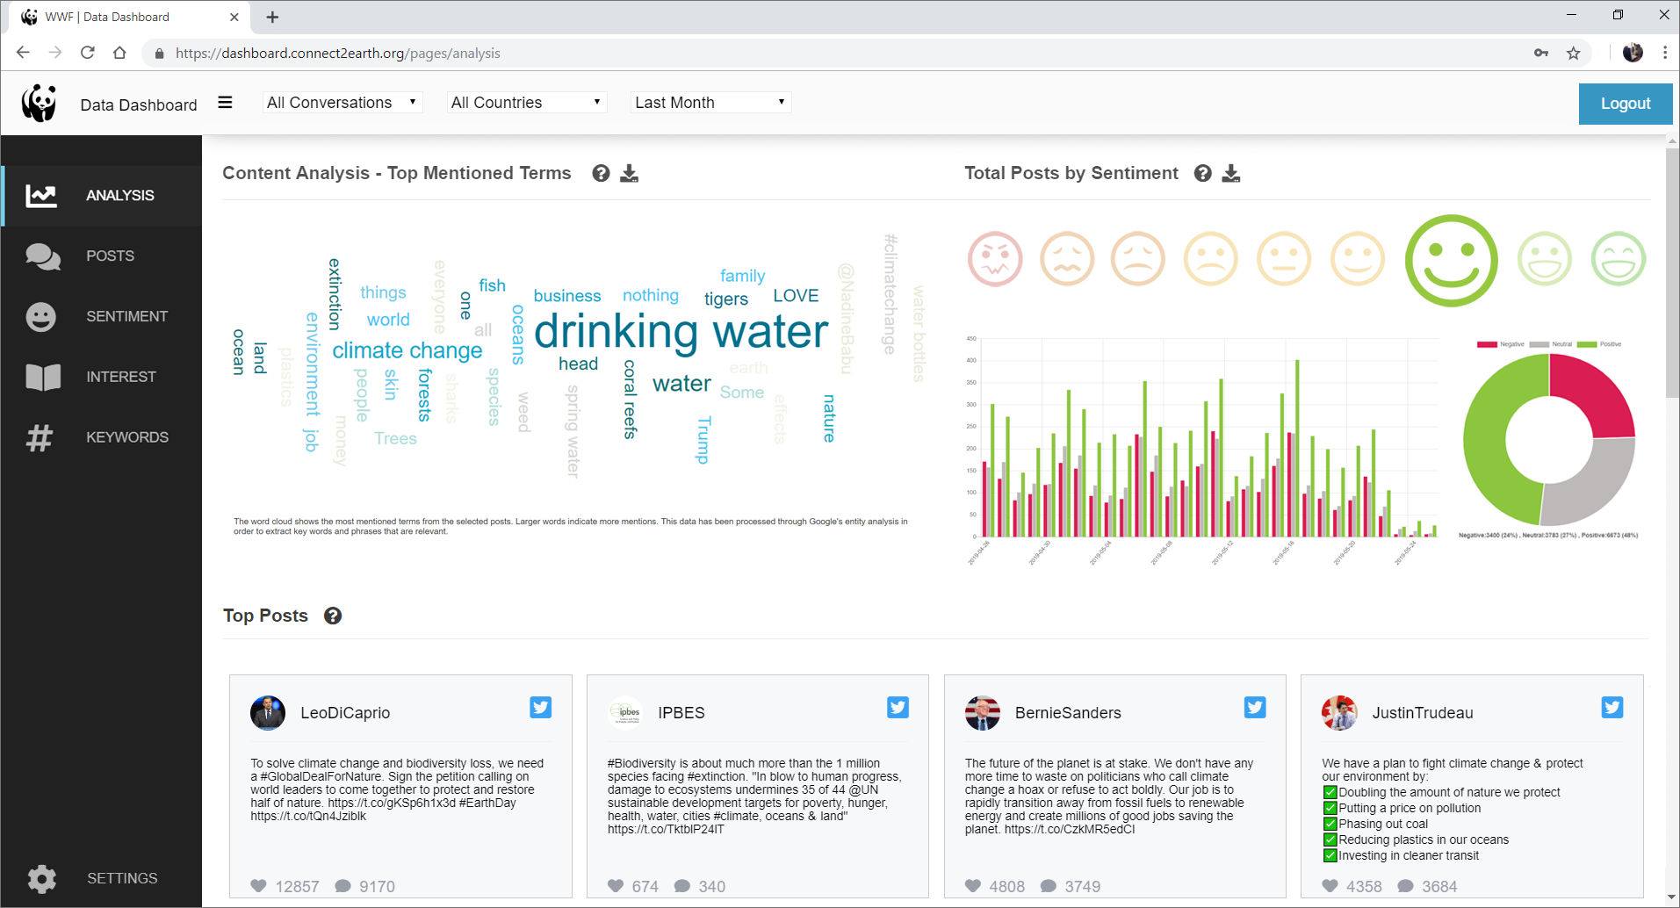Open the Sentiment sidebar section

click(x=101, y=316)
